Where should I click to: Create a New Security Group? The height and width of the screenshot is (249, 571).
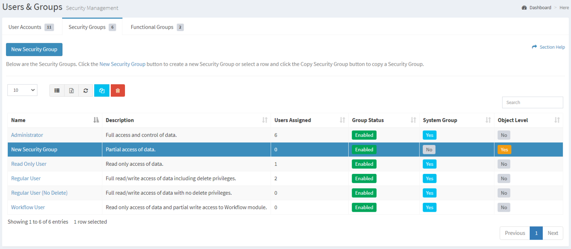tap(34, 49)
